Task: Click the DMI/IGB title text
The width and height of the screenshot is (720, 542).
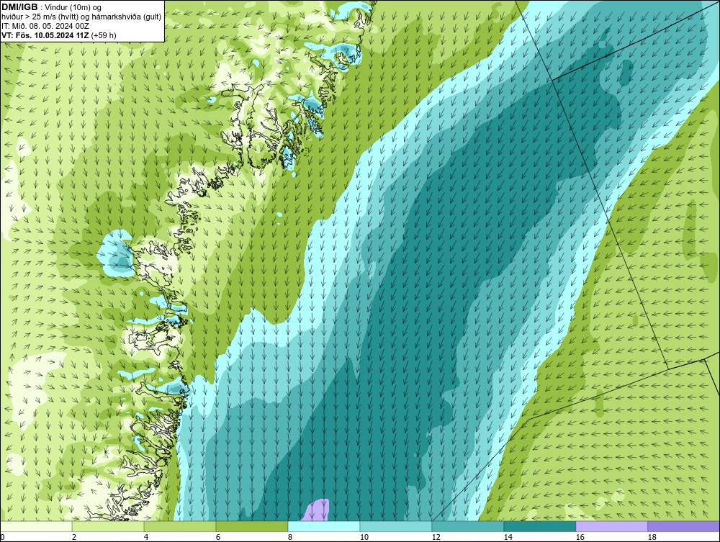Action: click(19, 7)
